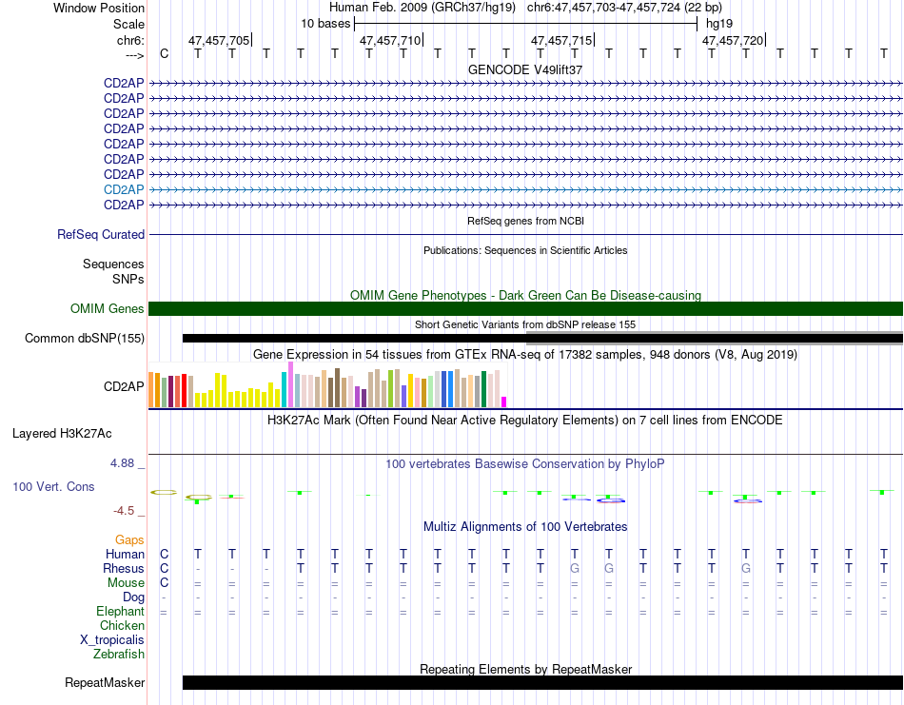Select the Chicken alignment row label
The image size is (904, 705).
coord(122,625)
